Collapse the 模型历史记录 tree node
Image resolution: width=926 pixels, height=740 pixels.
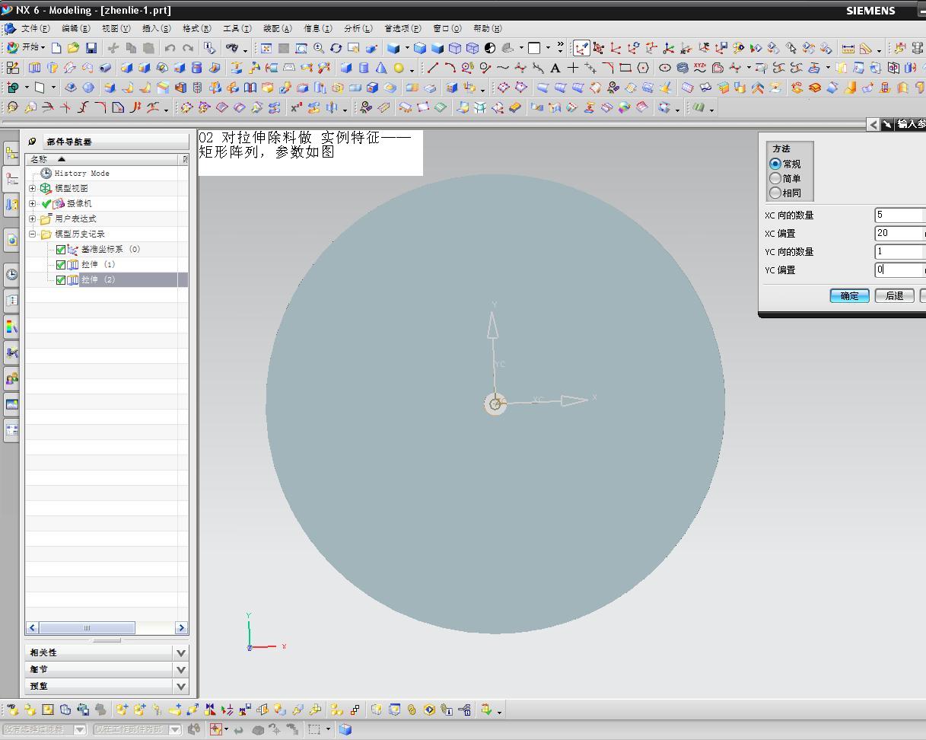[x=33, y=234]
